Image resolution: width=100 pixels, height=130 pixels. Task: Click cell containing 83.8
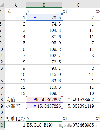tap(44, 81)
